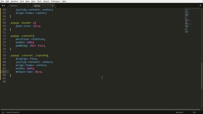Click the '.popup .content{' selector line
Screen dimensions: 203x114
(22, 36)
